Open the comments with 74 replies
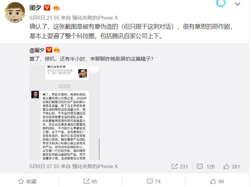This screenshot has height=187, width=251. pyautogui.click(x=154, y=181)
